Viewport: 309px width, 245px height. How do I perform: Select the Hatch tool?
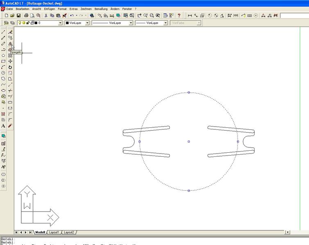[3, 114]
